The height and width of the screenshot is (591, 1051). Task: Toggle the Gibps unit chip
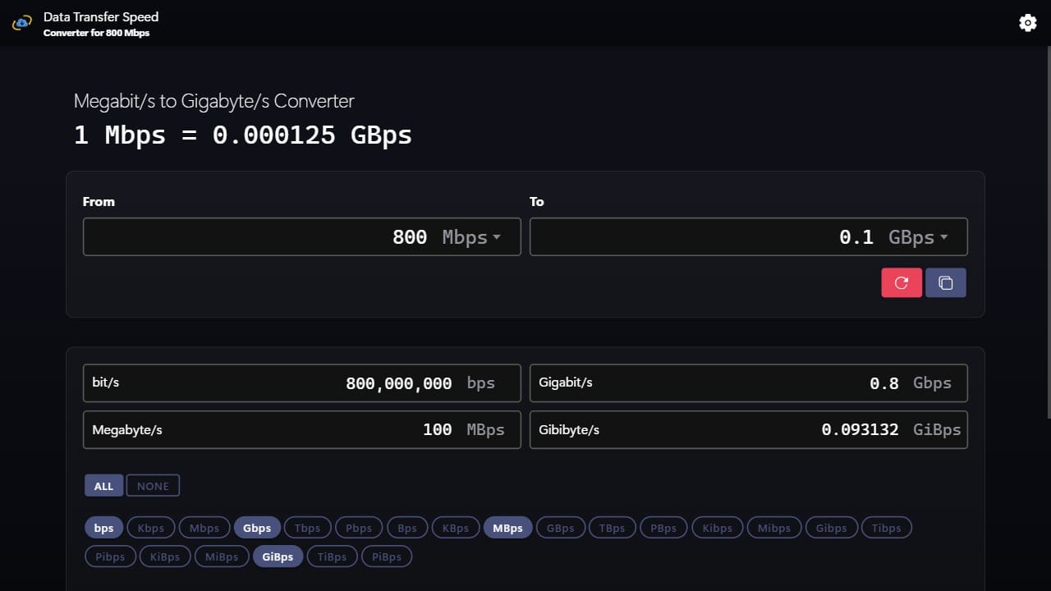point(832,528)
